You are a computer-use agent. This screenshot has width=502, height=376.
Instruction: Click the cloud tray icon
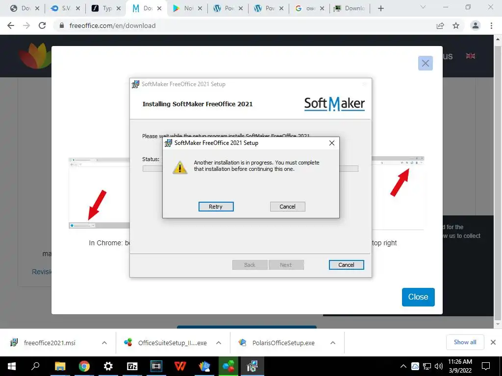[x=415, y=366]
